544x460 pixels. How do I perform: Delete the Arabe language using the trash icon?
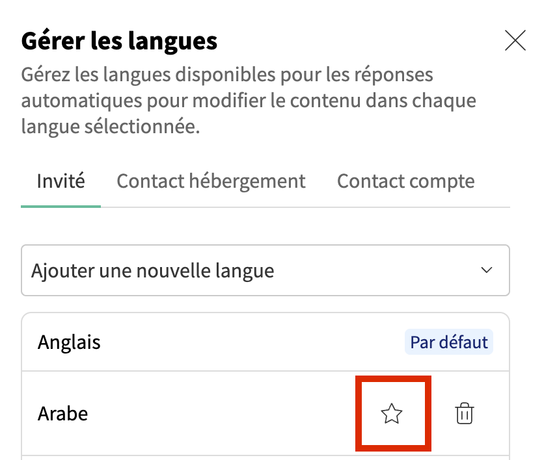[x=464, y=414]
